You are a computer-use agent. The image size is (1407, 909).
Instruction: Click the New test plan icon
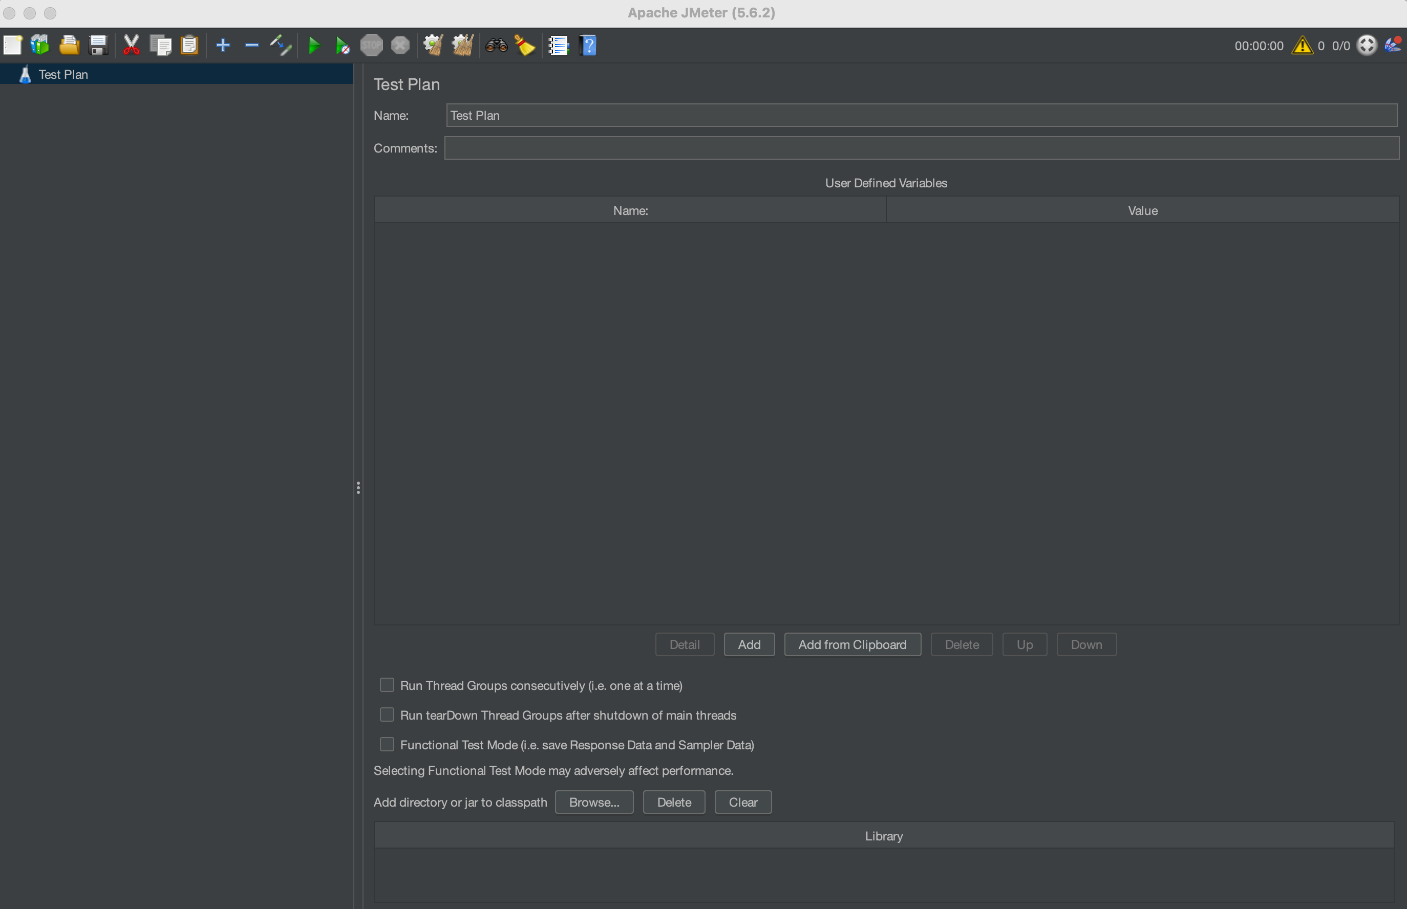click(x=12, y=45)
